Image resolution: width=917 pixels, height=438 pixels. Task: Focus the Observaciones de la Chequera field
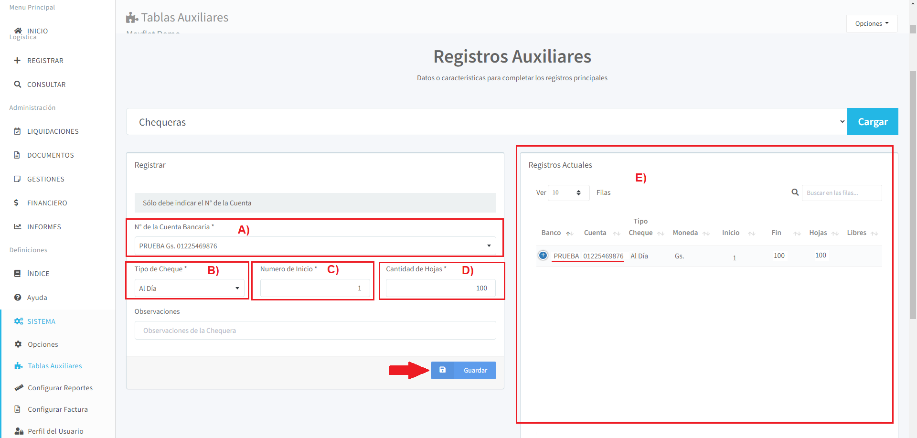315,331
